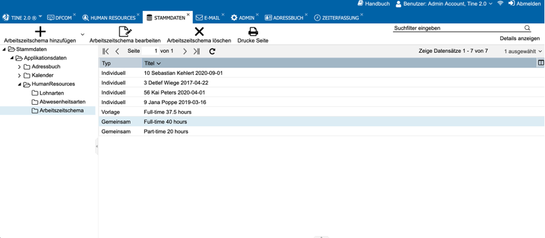
Task: Click the plus icon to add Arbeitszeitschema
Action: click(x=40, y=32)
